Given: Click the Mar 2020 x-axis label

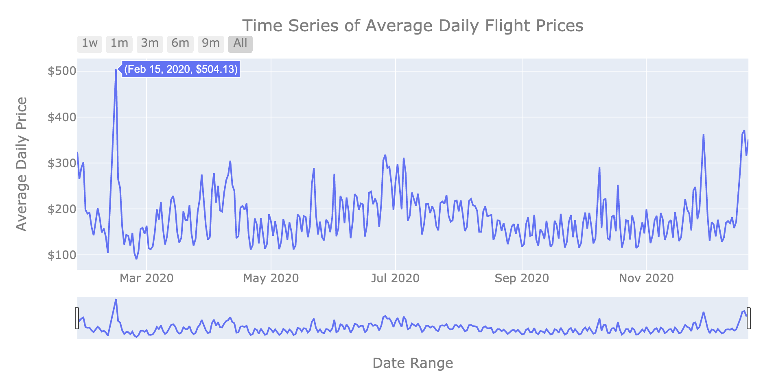Looking at the screenshot, I should point(146,278).
